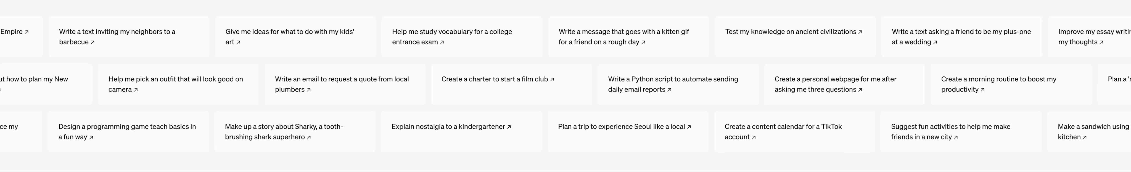
Task: Click arrow icon after "film club"
Action: (552, 79)
